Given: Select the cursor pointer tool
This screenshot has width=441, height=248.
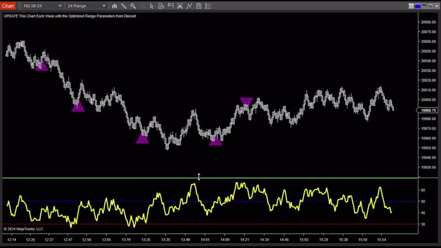Looking at the screenshot, I should point(152,6).
